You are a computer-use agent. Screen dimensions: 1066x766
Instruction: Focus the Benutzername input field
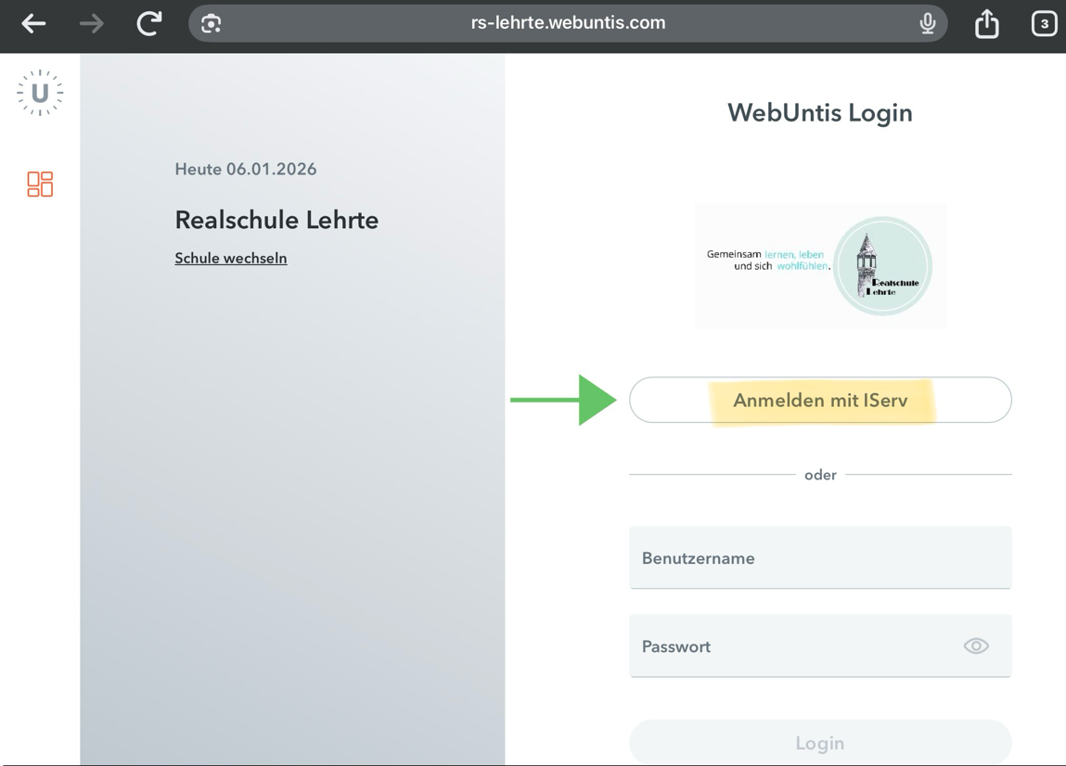[x=820, y=558]
